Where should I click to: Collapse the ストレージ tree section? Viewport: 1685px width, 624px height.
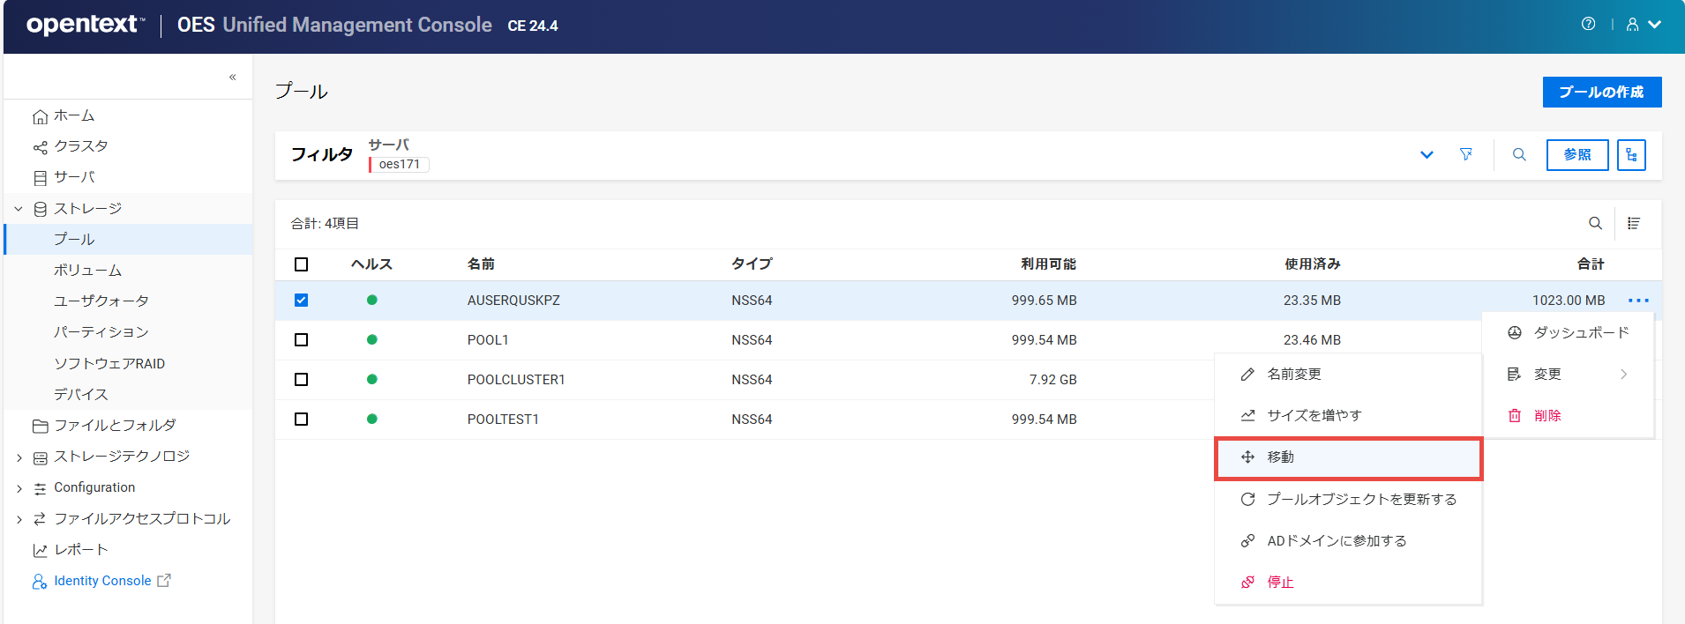pyautogui.click(x=19, y=209)
